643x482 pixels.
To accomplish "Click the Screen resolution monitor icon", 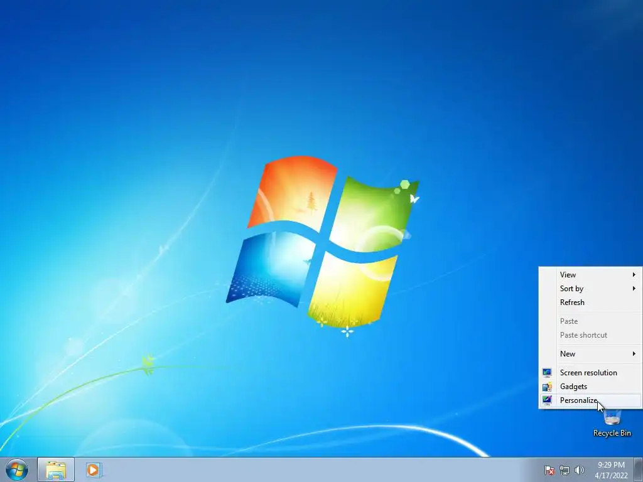I will [x=547, y=373].
